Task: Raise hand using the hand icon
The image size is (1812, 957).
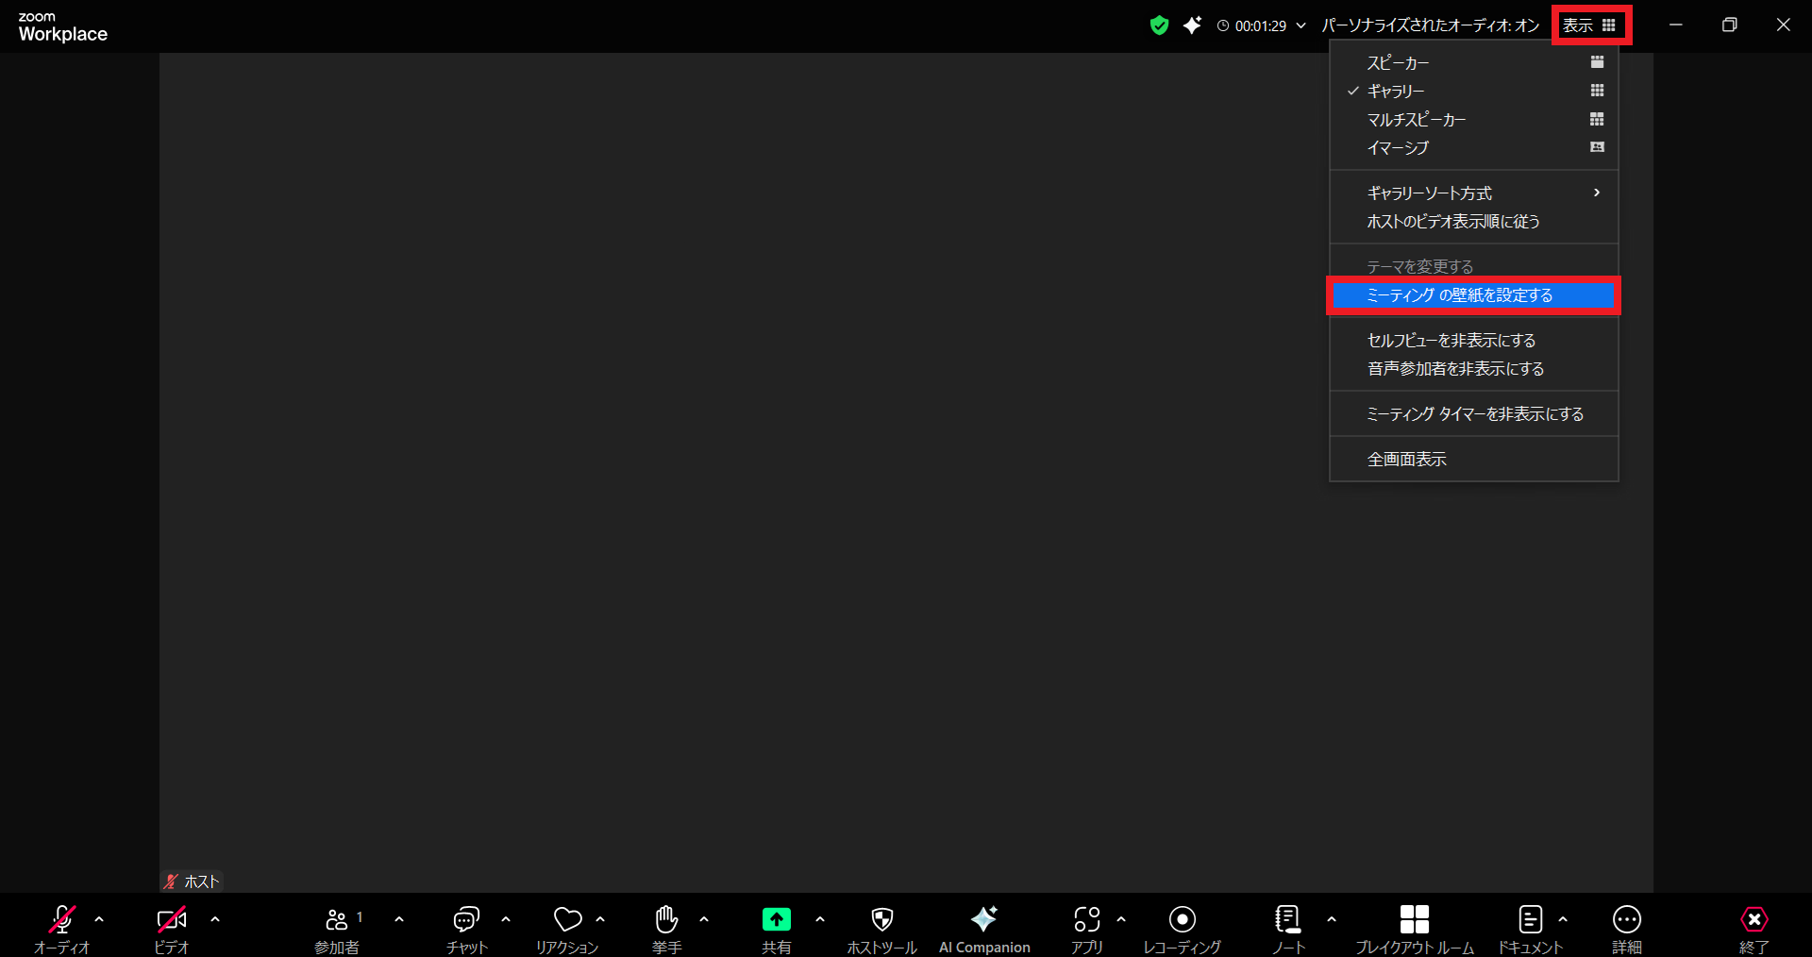Action: coord(666,919)
